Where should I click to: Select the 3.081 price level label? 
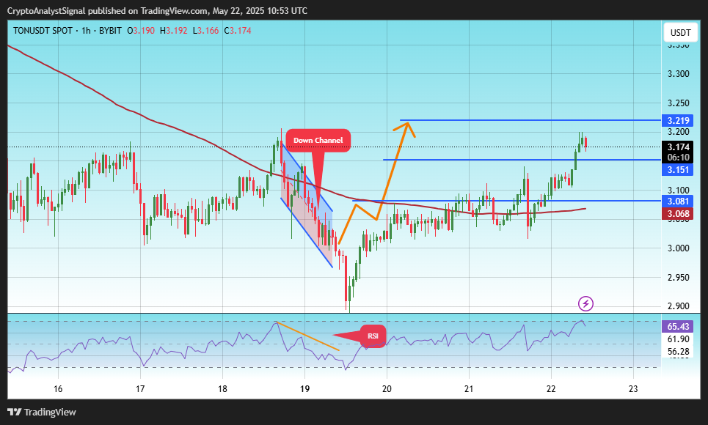coord(677,202)
